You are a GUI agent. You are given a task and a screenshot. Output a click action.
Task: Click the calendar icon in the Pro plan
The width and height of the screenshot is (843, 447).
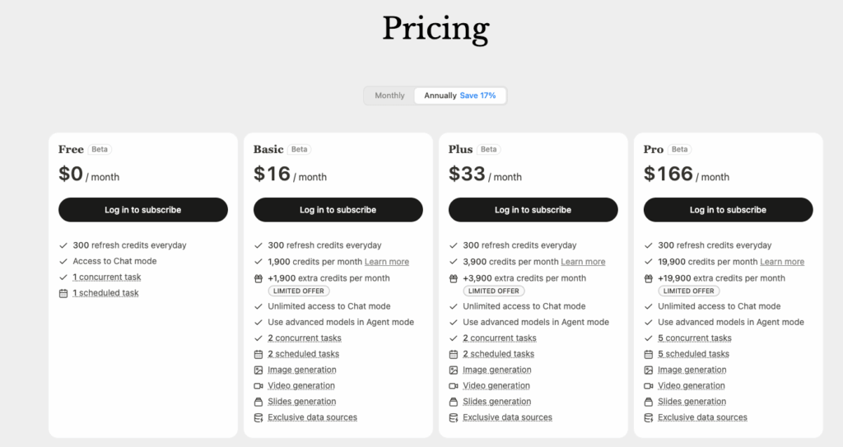click(x=649, y=354)
